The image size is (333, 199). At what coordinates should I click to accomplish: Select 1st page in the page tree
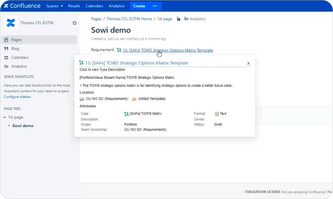coord(15,117)
